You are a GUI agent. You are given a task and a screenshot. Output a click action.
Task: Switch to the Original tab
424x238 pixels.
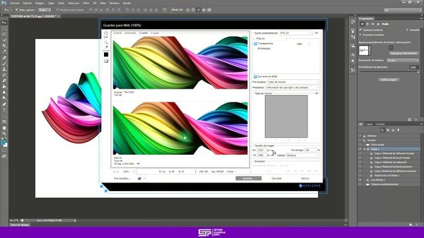point(118,33)
